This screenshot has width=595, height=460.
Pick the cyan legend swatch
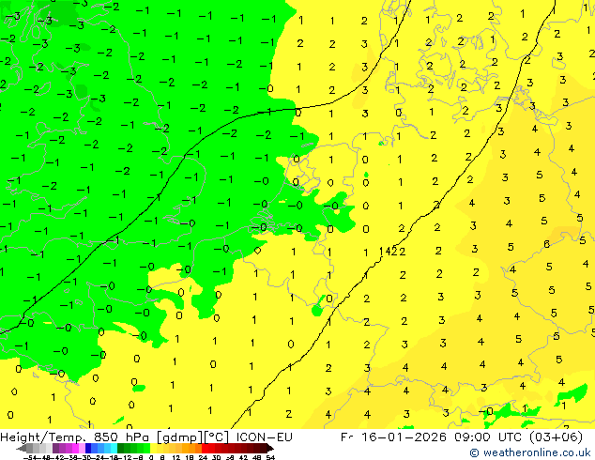tap(114, 448)
